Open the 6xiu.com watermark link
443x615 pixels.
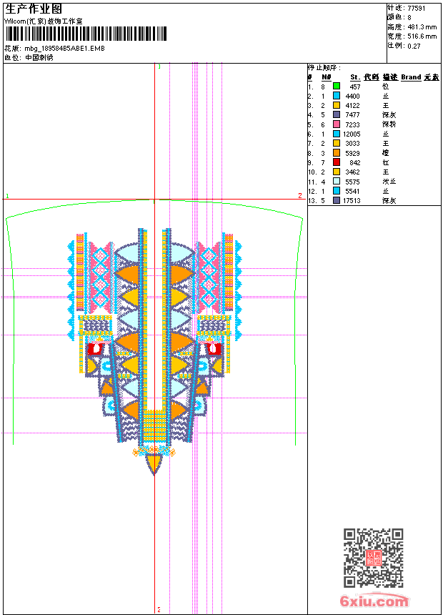pos(374,601)
